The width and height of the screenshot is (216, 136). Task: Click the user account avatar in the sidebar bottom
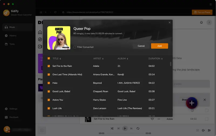pos(7,130)
